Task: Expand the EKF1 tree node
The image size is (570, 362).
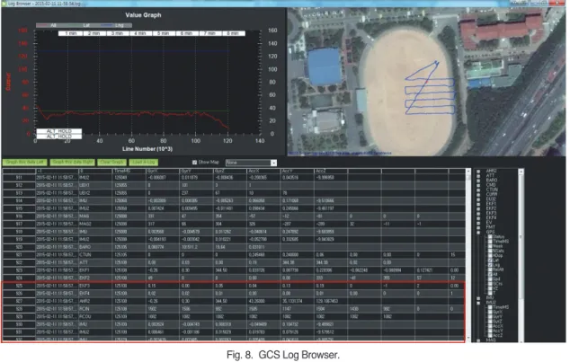Action: click(x=478, y=205)
